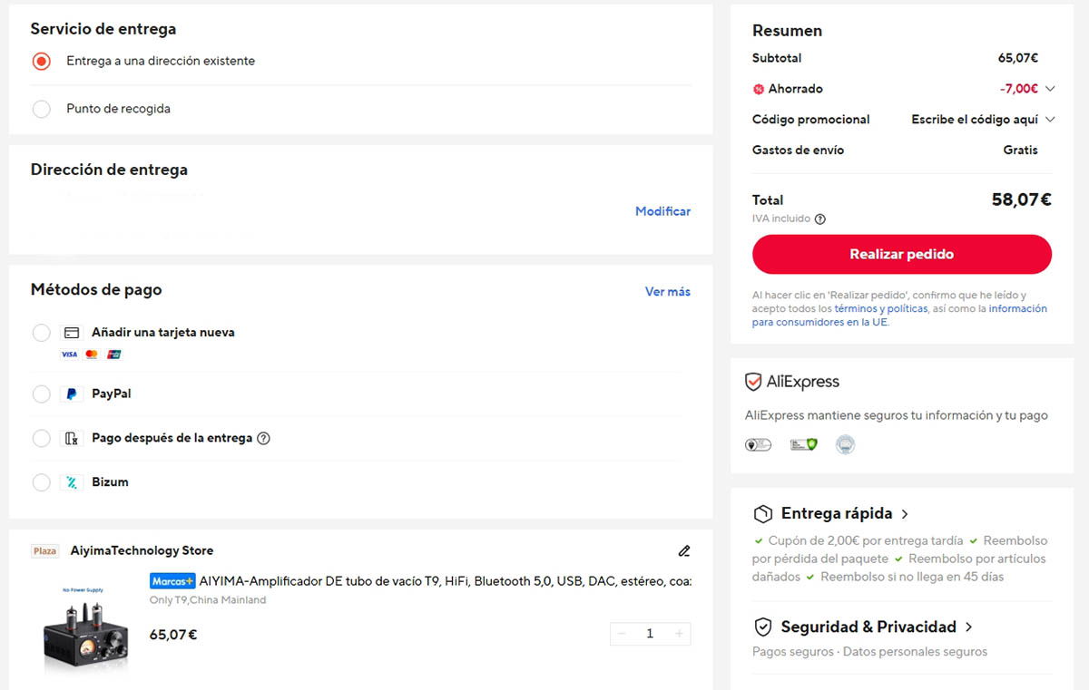Click the AliExpress shield logo
The width and height of the screenshot is (1089, 690).
[751, 382]
